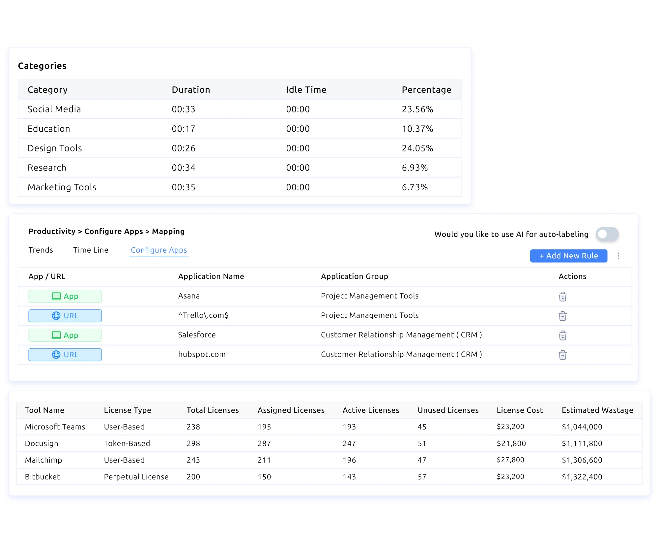The width and height of the screenshot is (659, 543).
Task: Switch to the Trends tab
Action: click(41, 250)
